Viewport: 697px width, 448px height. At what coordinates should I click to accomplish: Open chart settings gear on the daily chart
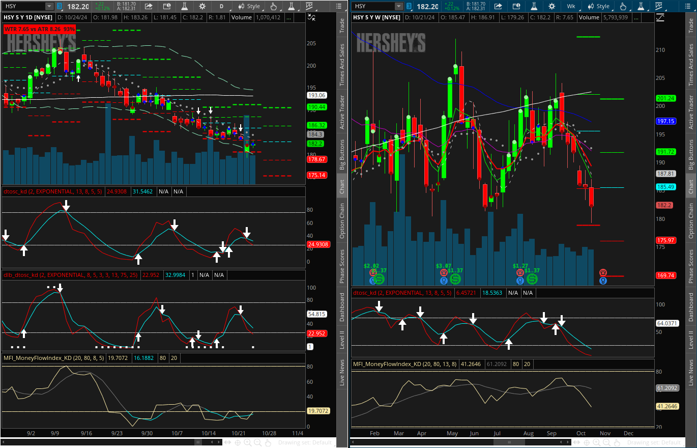tap(202, 6)
